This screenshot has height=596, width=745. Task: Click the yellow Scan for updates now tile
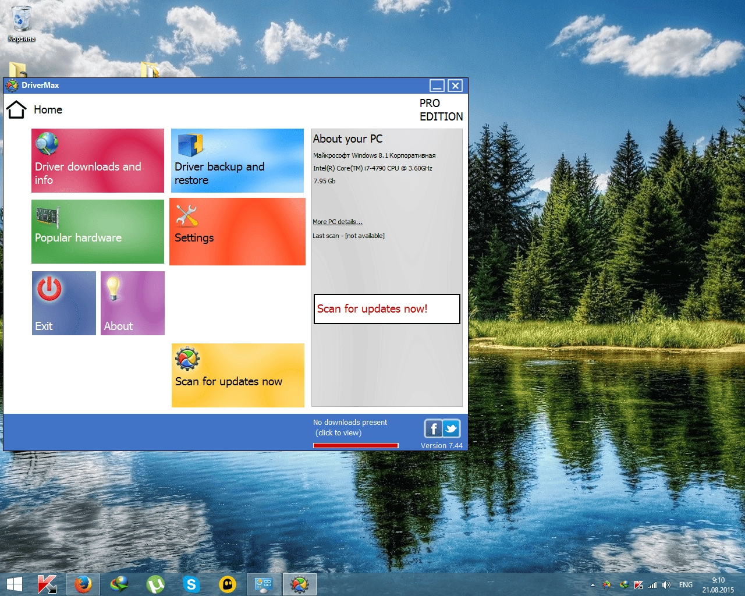[238, 375]
